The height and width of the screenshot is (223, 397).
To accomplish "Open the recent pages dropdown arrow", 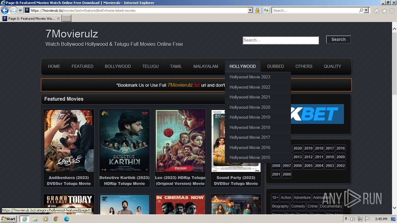I will click(20, 10).
